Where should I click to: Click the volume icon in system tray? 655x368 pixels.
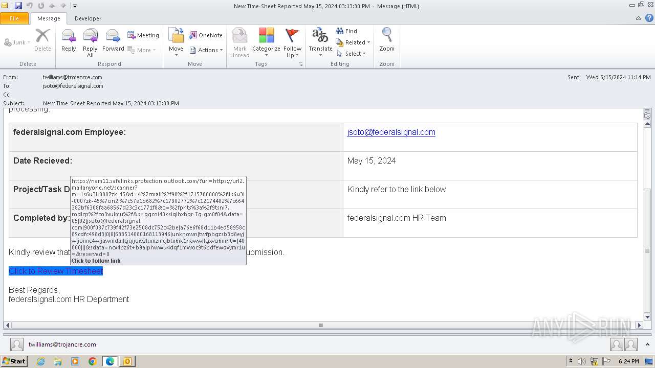[x=582, y=361]
